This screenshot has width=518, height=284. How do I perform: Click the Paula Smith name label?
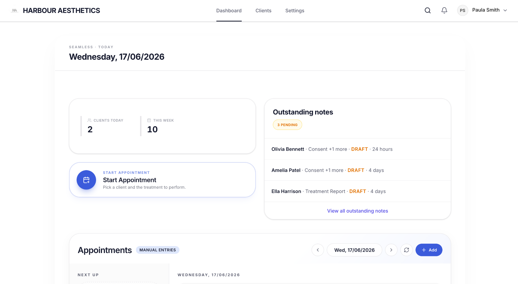pos(486,10)
